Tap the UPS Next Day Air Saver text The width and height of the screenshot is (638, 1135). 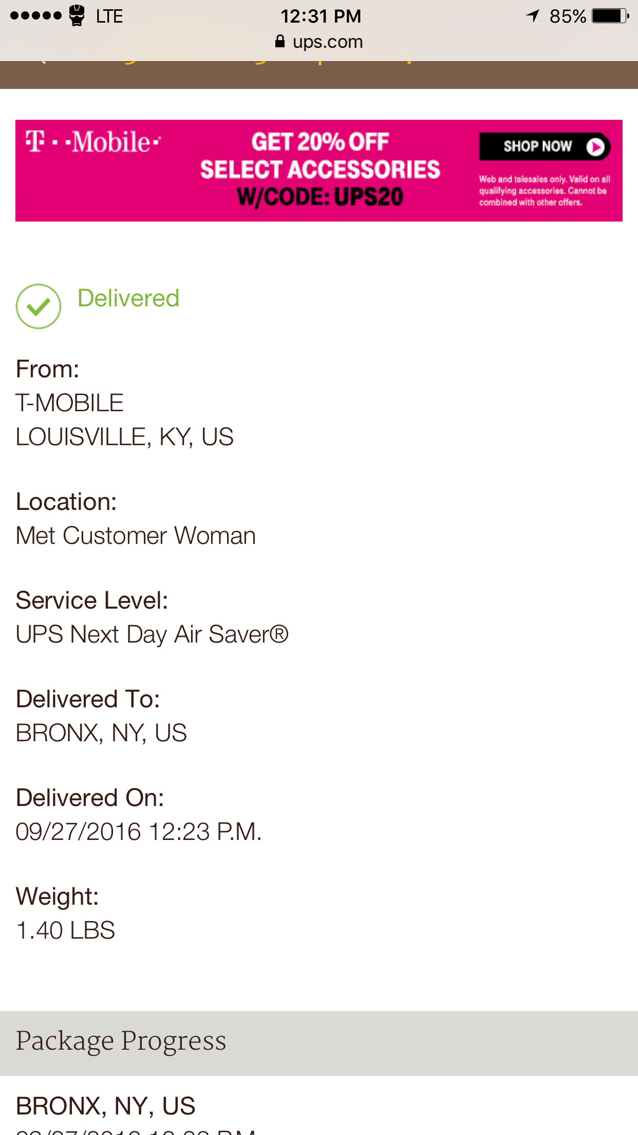tap(152, 634)
